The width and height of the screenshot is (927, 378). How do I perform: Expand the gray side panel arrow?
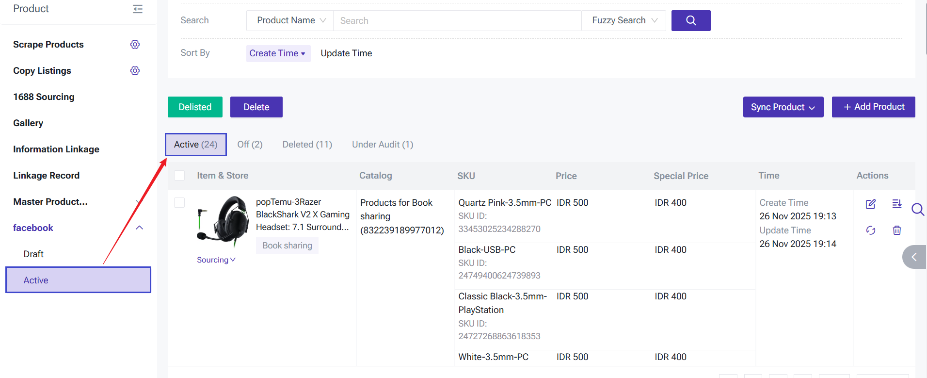[913, 257]
